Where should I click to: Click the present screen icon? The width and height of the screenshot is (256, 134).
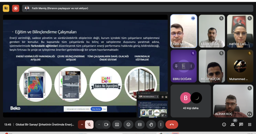(117, 124)
